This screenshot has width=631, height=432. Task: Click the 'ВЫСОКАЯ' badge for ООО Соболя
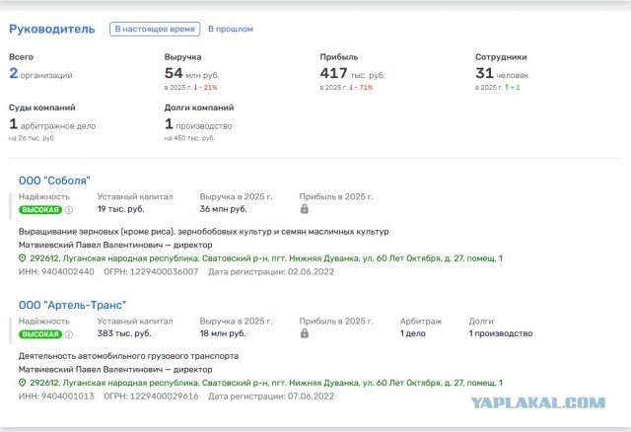click(x=40, y=210)
